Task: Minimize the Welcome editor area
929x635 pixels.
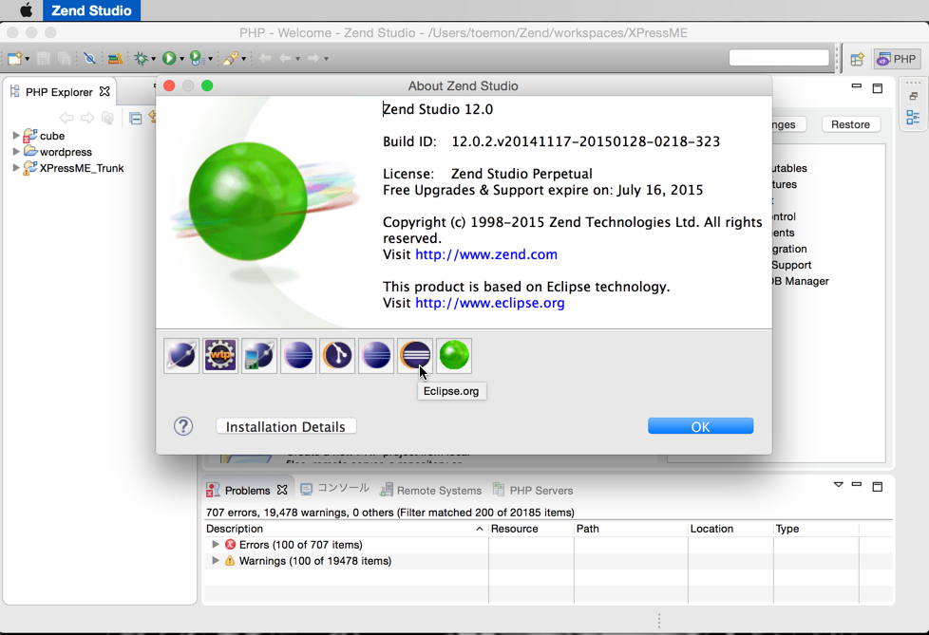Action: (856, 87)
